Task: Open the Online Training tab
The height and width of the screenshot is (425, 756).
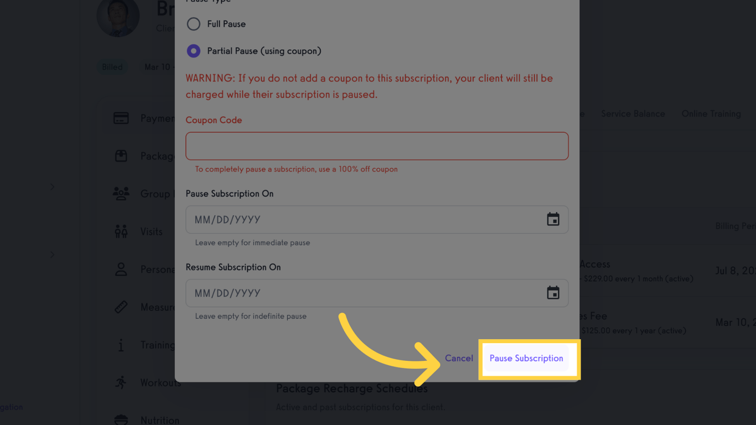Action: [711, 113]
